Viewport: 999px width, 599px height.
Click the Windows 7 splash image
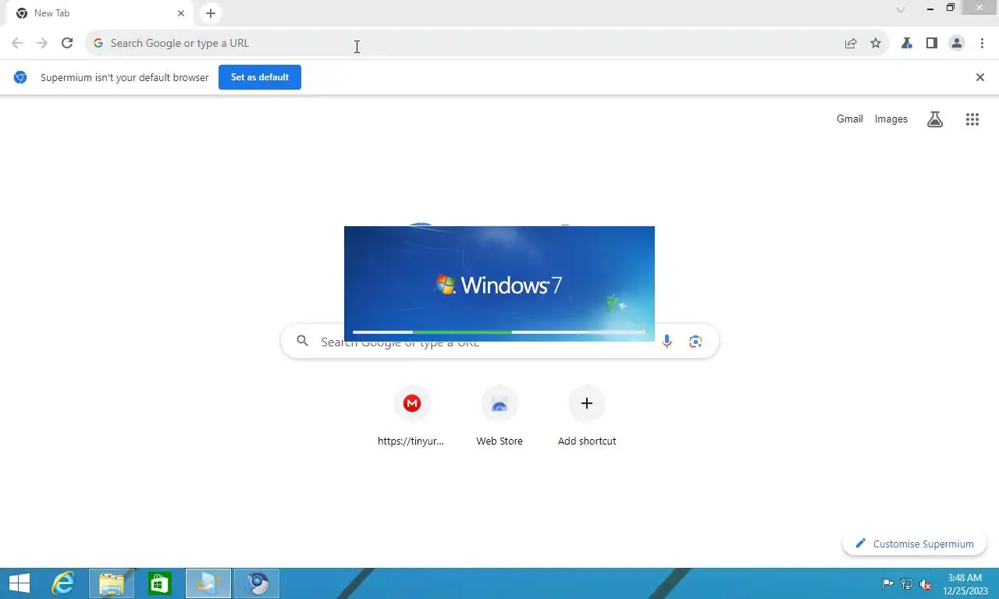coord(499,284)
